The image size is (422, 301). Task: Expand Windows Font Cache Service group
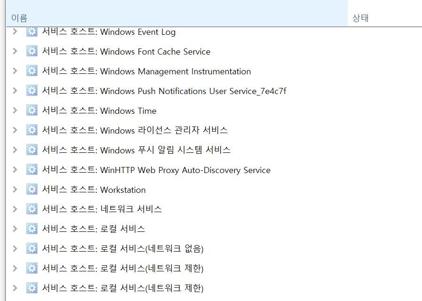tap(15, 51)
